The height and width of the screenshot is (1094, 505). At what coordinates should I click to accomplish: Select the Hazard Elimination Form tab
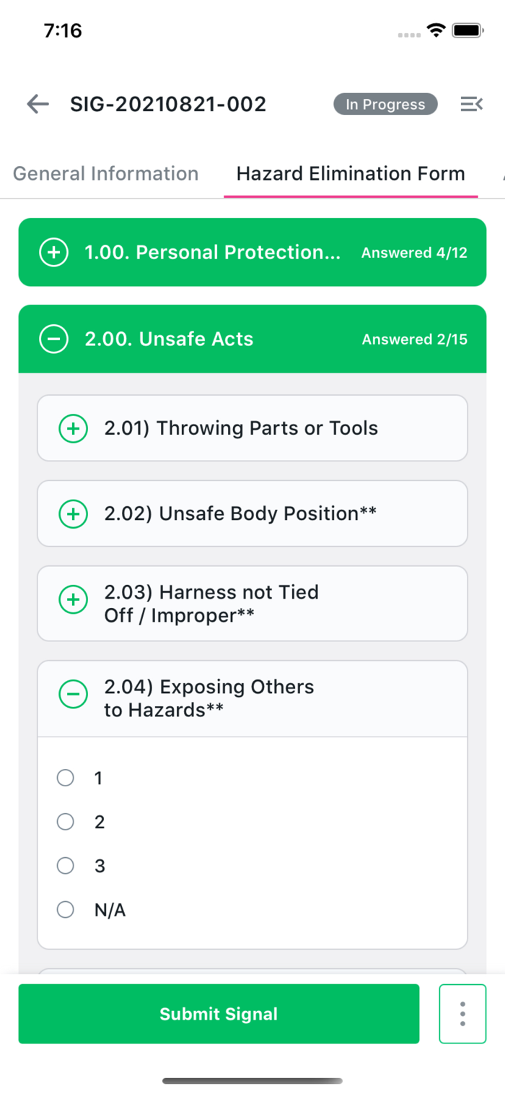[x=351, y=174]
